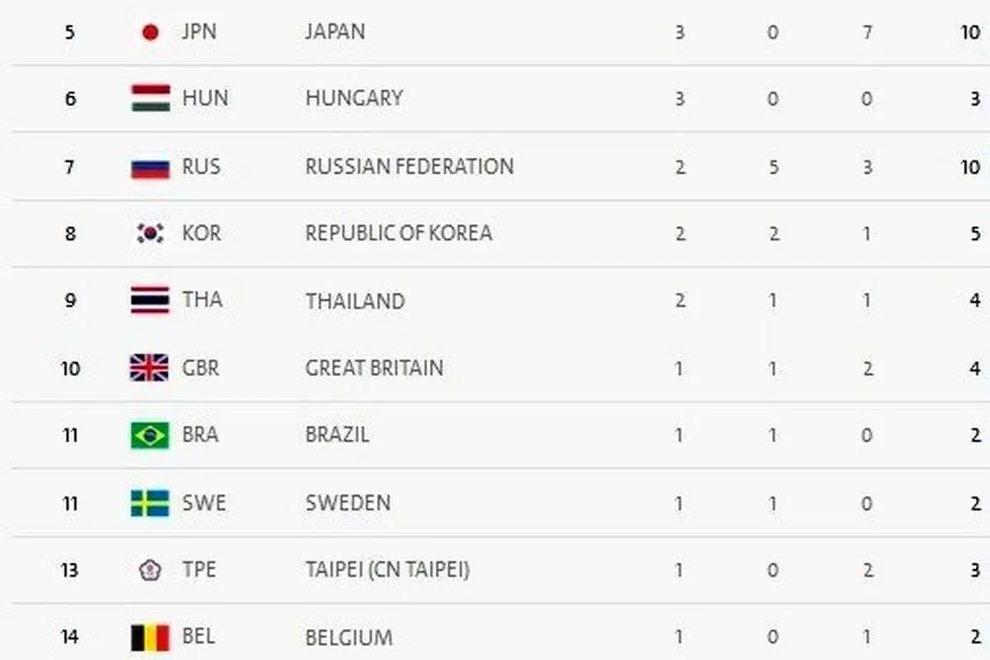
Task: Open the JAPAN country link
Action: pyautogui.click(x=335, y=31)
